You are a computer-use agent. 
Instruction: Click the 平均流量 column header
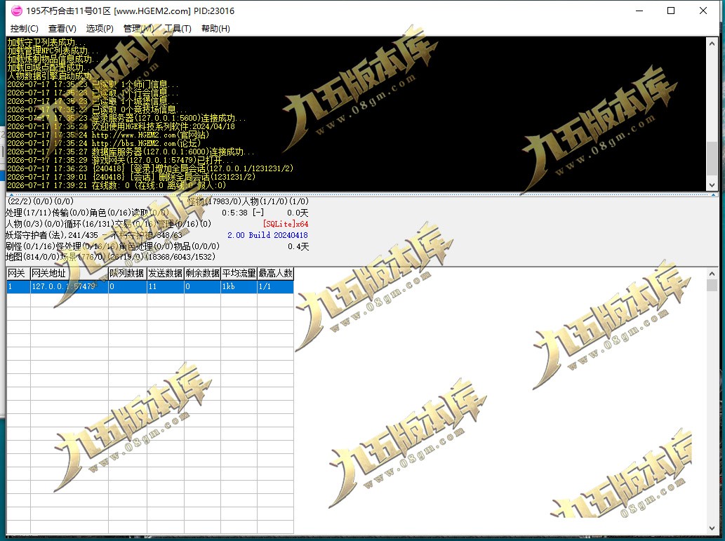239,273
